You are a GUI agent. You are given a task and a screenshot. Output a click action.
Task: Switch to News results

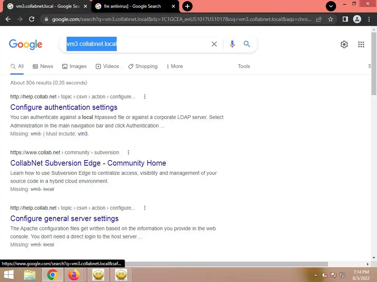43,66
